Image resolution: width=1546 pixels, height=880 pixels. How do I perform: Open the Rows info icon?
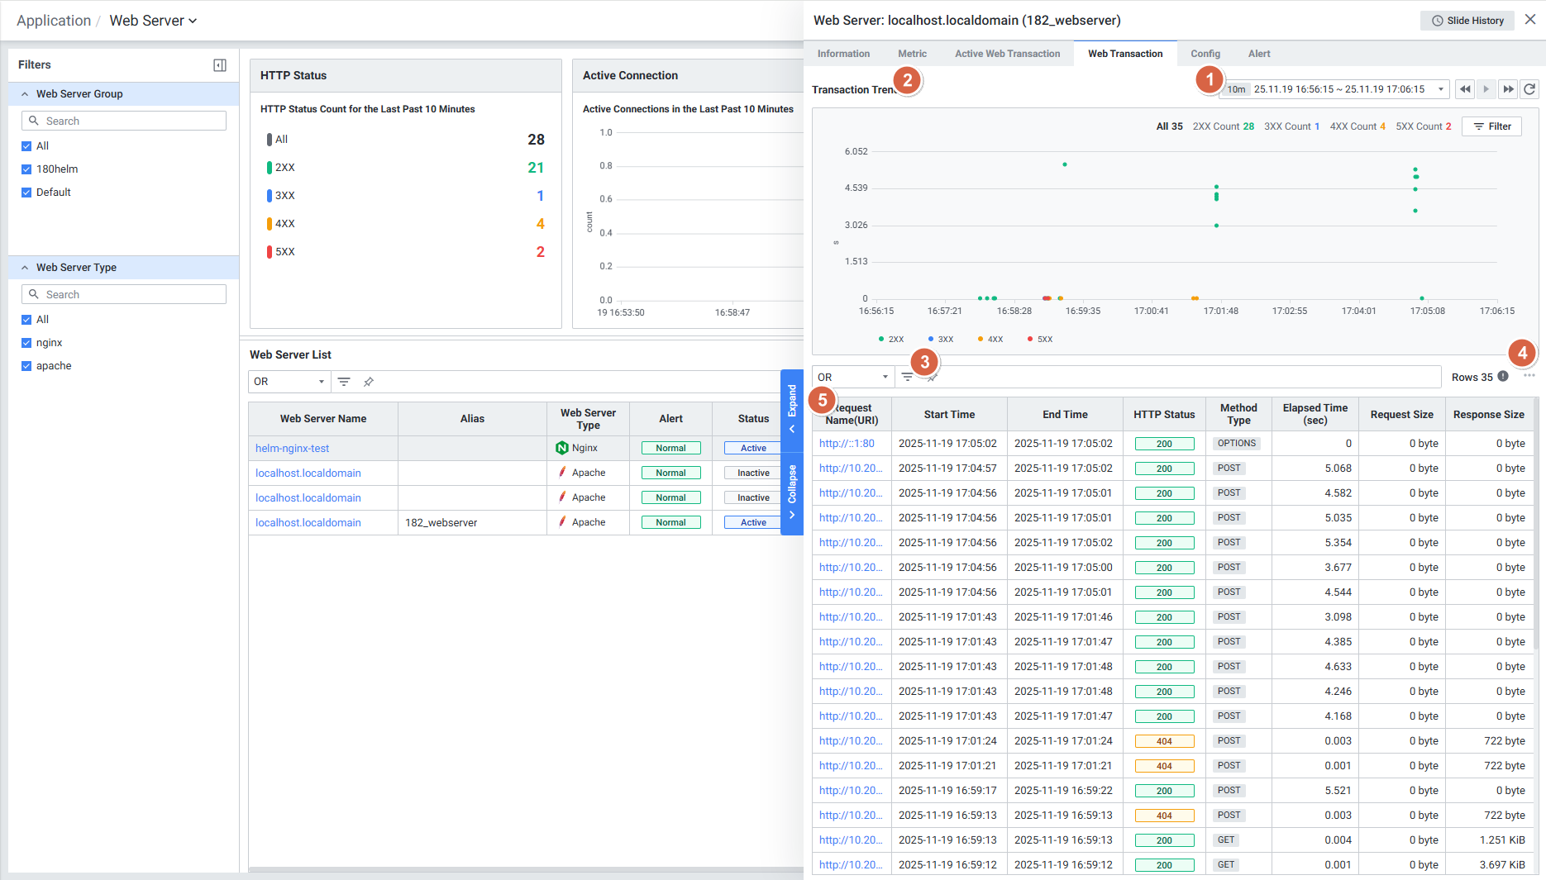click(1503, 377)
